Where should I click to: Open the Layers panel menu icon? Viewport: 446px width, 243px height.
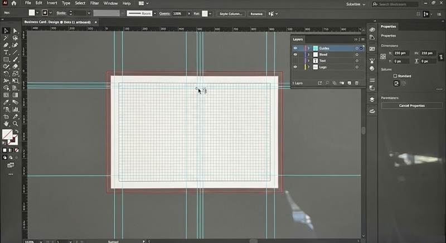coord(363,40)
